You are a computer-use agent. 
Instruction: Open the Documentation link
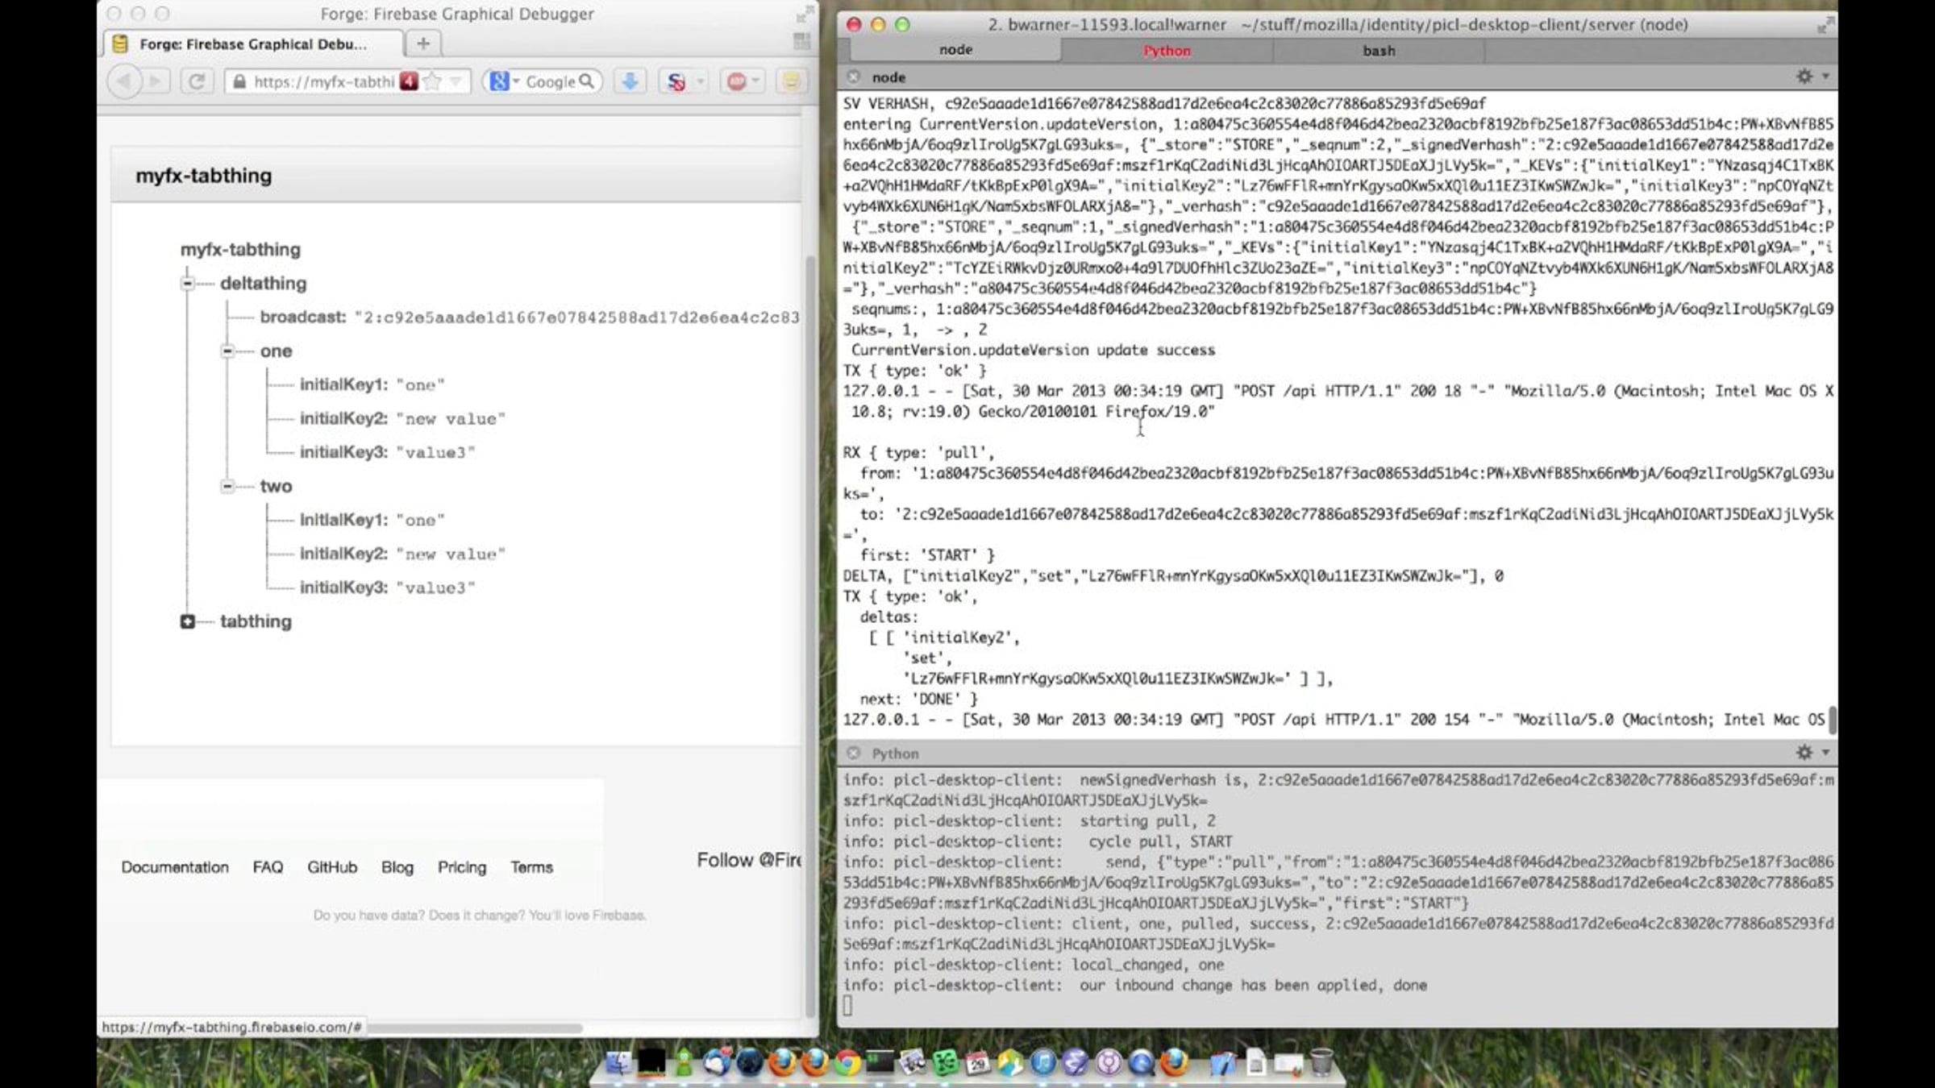click(175, 867)
